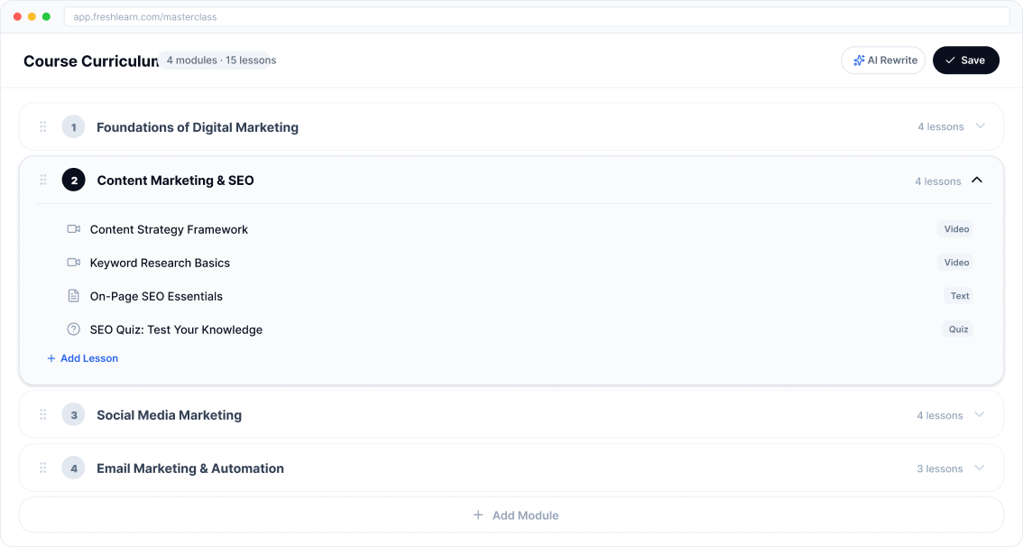Click the drag handle for Foundations of Digital Marketing

(x=42, y=126)
